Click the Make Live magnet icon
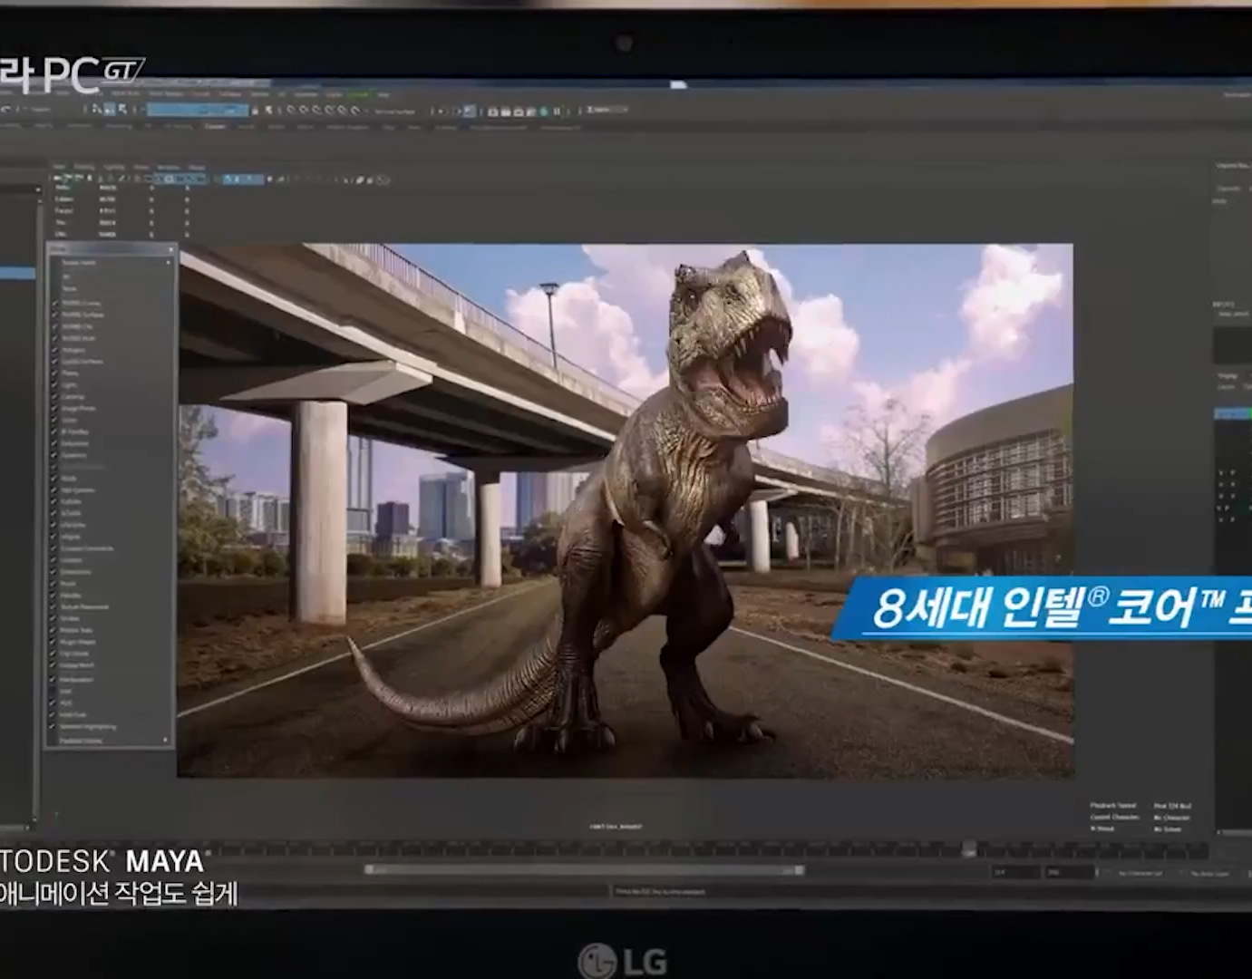Viewport: 1252px width, 979px height. click(354, 111)
